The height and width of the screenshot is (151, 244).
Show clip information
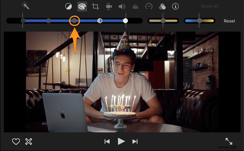[175, 6]
